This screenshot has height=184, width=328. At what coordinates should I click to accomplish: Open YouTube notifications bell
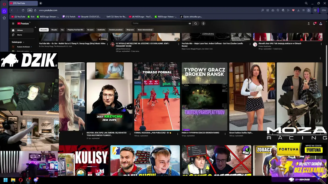click(314, 24)
